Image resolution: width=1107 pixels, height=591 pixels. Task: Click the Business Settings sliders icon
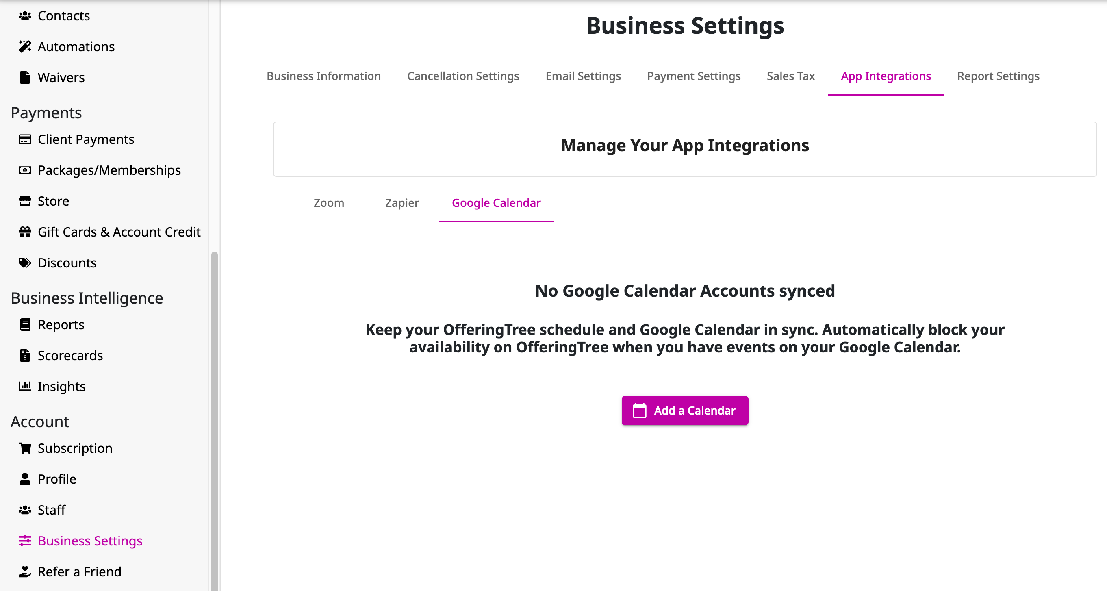coord(25,541)
